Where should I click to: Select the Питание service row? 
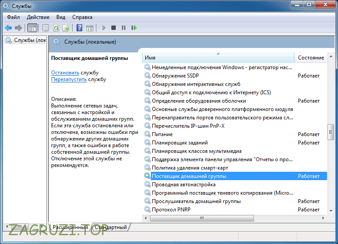[235, 134]
